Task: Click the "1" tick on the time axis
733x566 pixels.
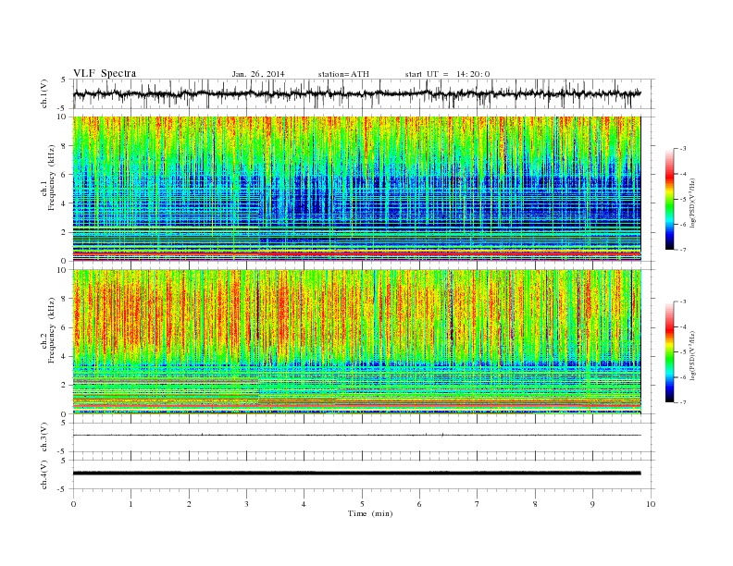Action: (x=130, y=504)
